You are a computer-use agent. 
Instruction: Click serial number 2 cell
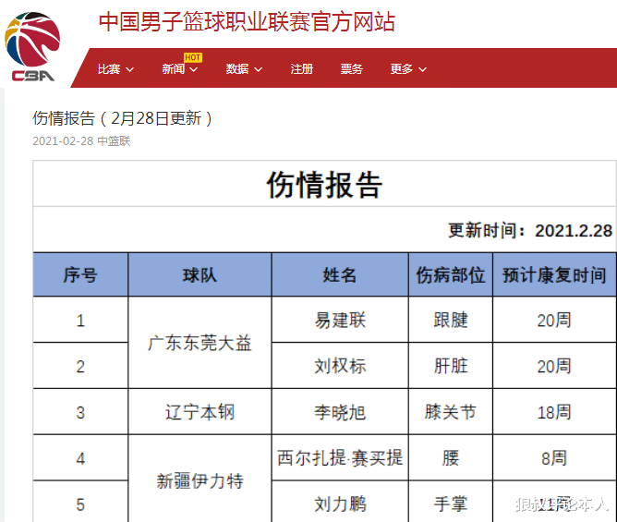tap(80, 366)
